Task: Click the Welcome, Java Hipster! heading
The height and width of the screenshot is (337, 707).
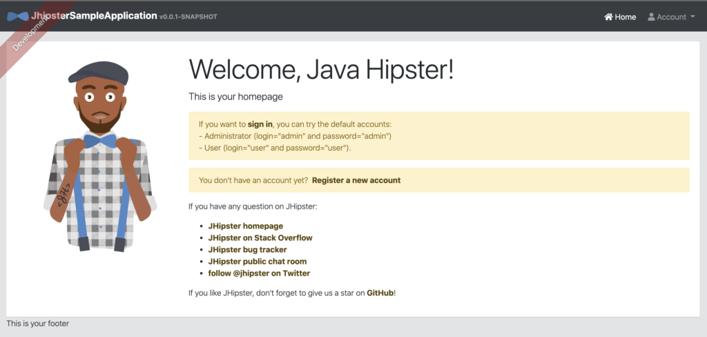Action: [321, 70]
